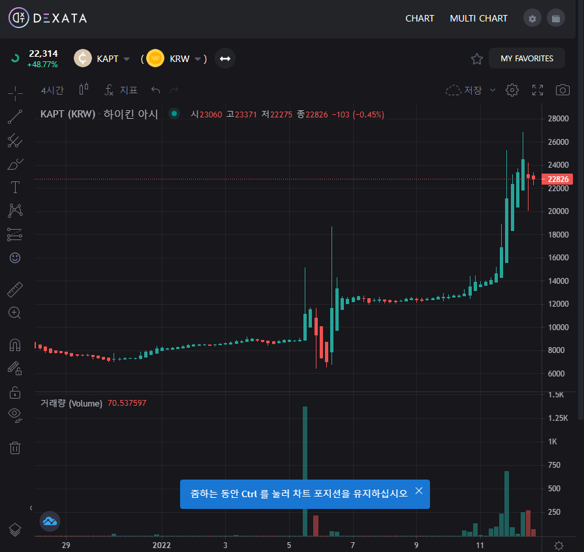
Task: Enter fullscreen chart mode
Action: [x=538, y=90]
